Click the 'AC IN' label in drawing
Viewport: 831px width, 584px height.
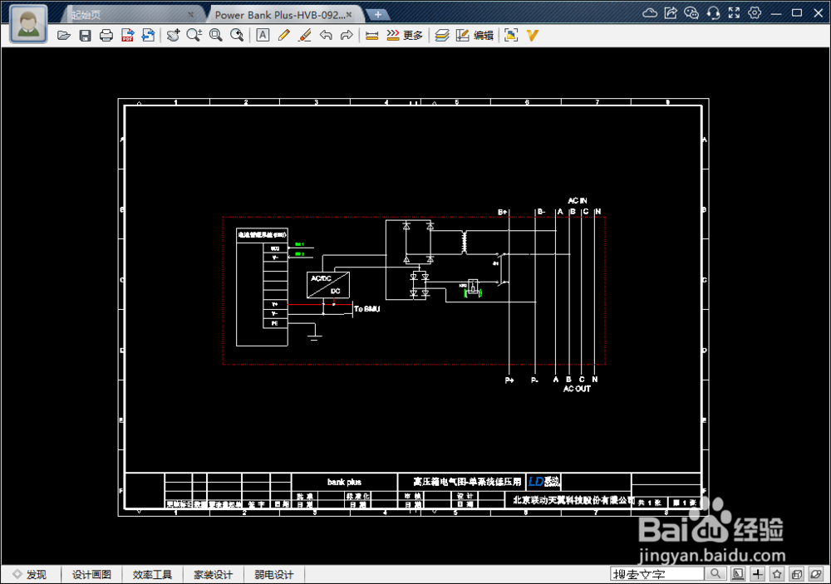[x=578, y=201]
